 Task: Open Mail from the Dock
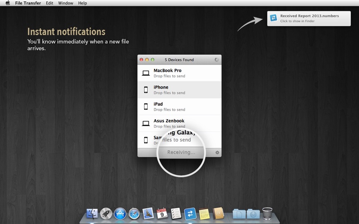coord(148,214)
